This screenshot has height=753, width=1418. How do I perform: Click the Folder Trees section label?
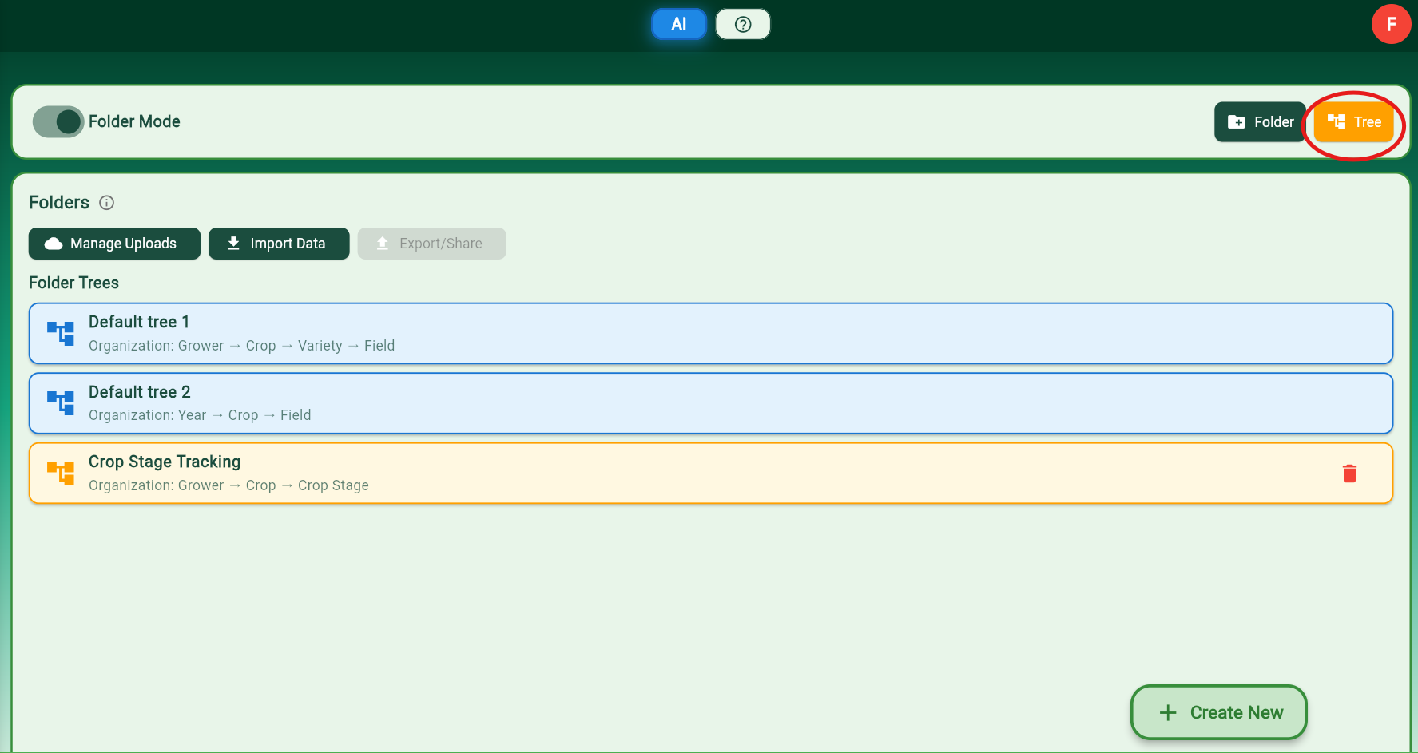[x=73, y=283]
